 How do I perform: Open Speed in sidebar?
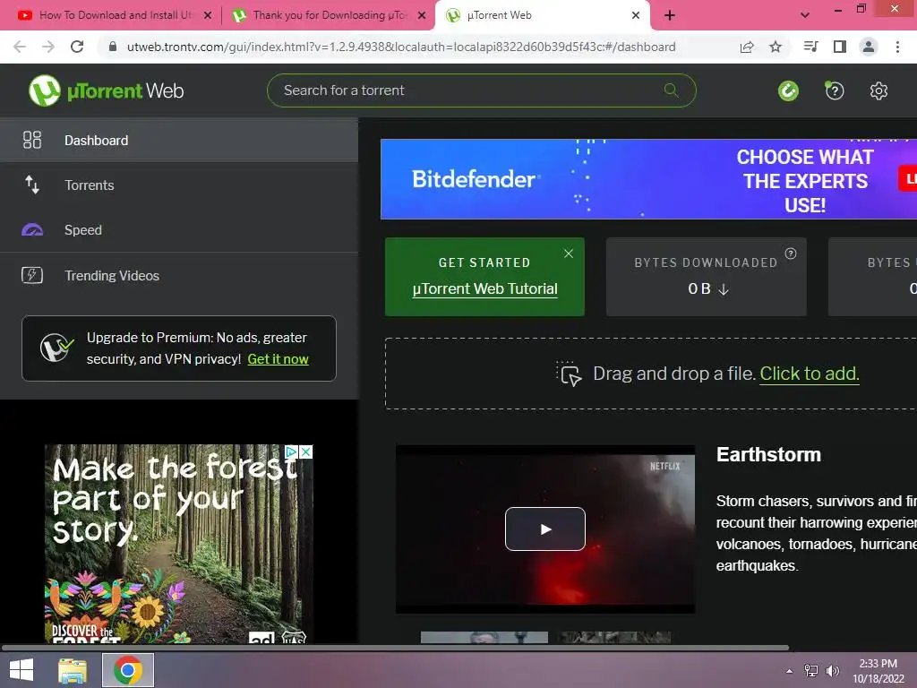pos(179,230)
